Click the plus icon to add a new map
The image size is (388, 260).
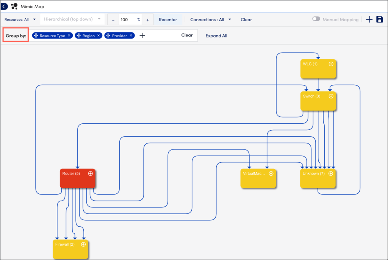pos(369,19)
